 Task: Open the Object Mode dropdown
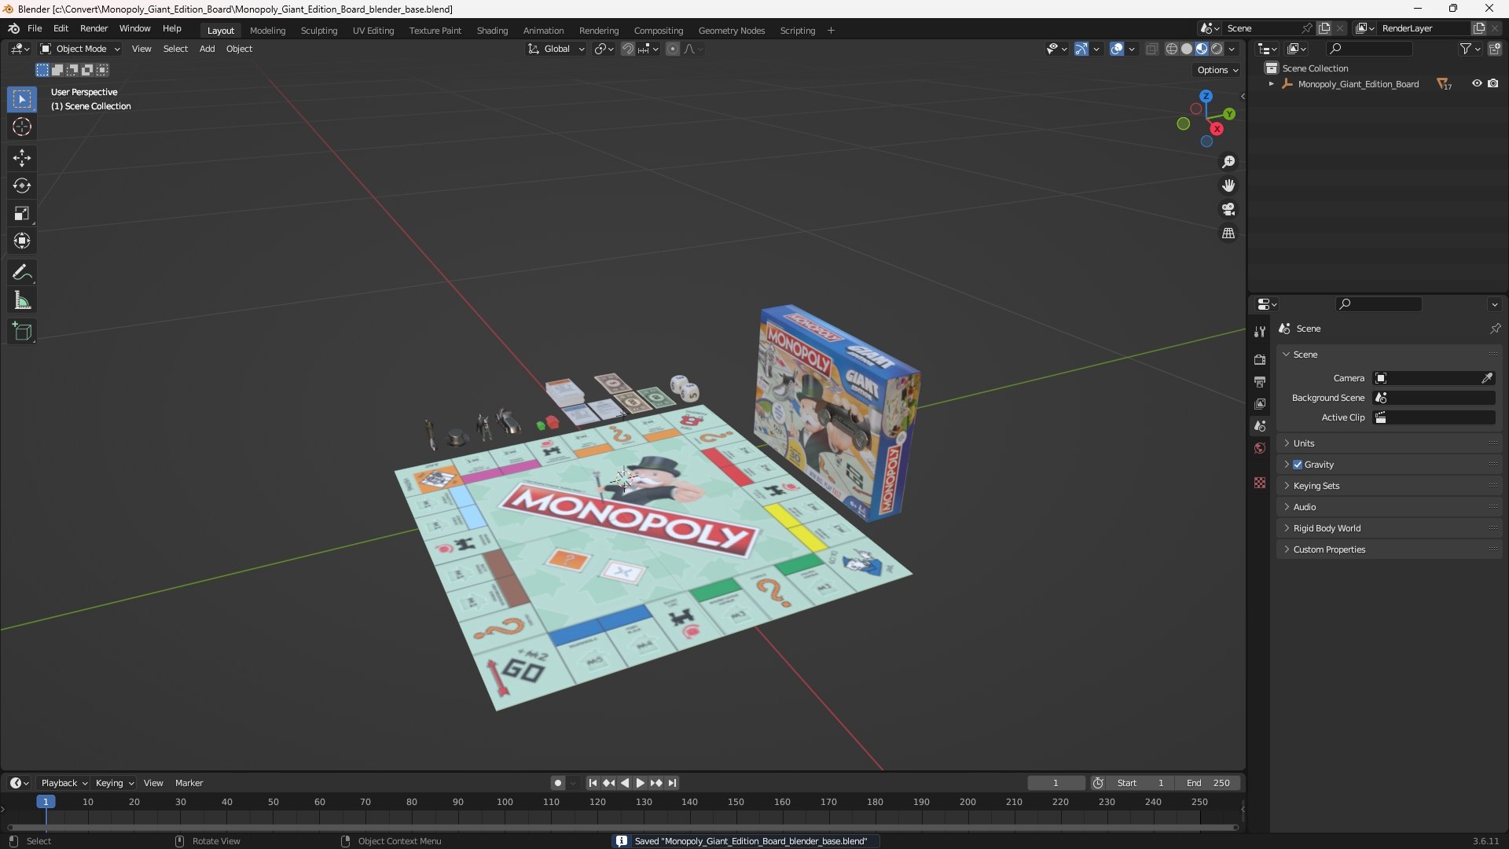[80, 49]
